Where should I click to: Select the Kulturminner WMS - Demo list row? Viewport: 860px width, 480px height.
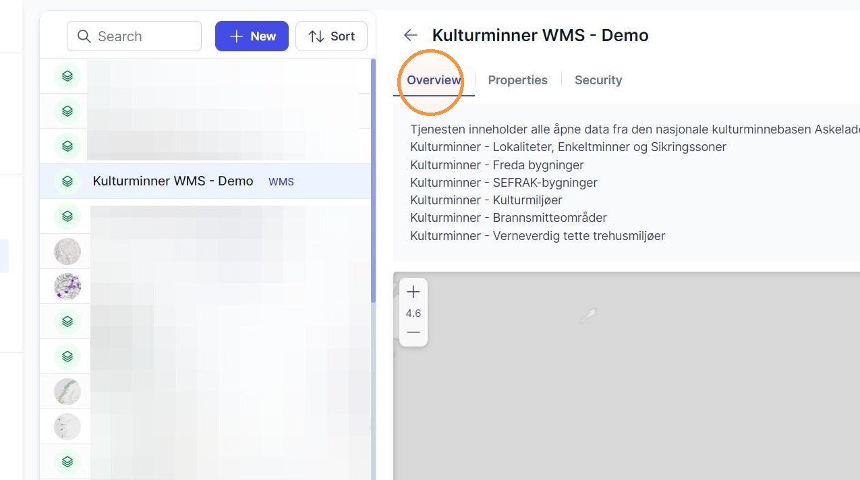tap(205, 181)
